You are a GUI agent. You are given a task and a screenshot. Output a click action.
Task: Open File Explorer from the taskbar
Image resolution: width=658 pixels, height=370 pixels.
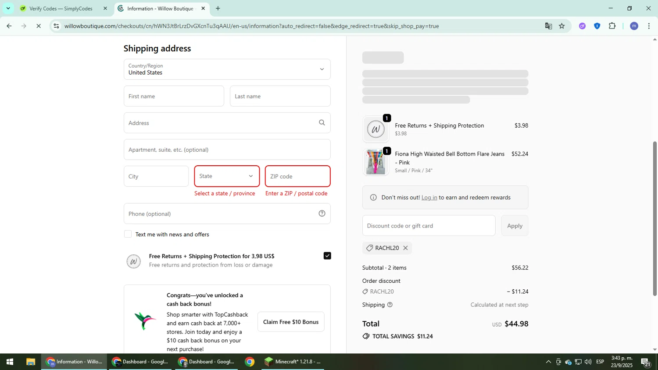[x=30, y=362]
